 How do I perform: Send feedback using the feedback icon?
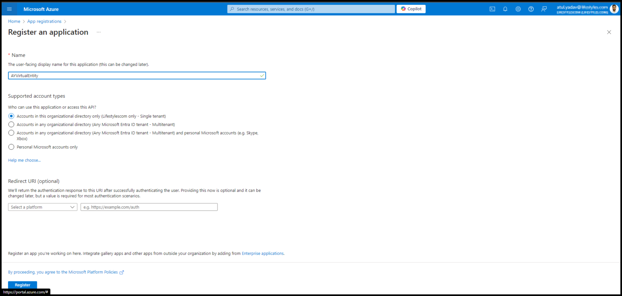(x=544, y=8)
